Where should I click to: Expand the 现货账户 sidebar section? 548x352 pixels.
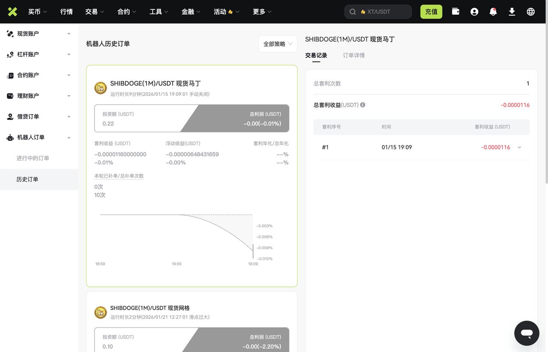[x=39, y=33]
